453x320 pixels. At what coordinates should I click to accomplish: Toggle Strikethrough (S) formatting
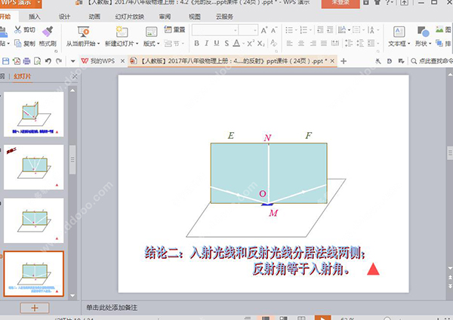(226, 43)
